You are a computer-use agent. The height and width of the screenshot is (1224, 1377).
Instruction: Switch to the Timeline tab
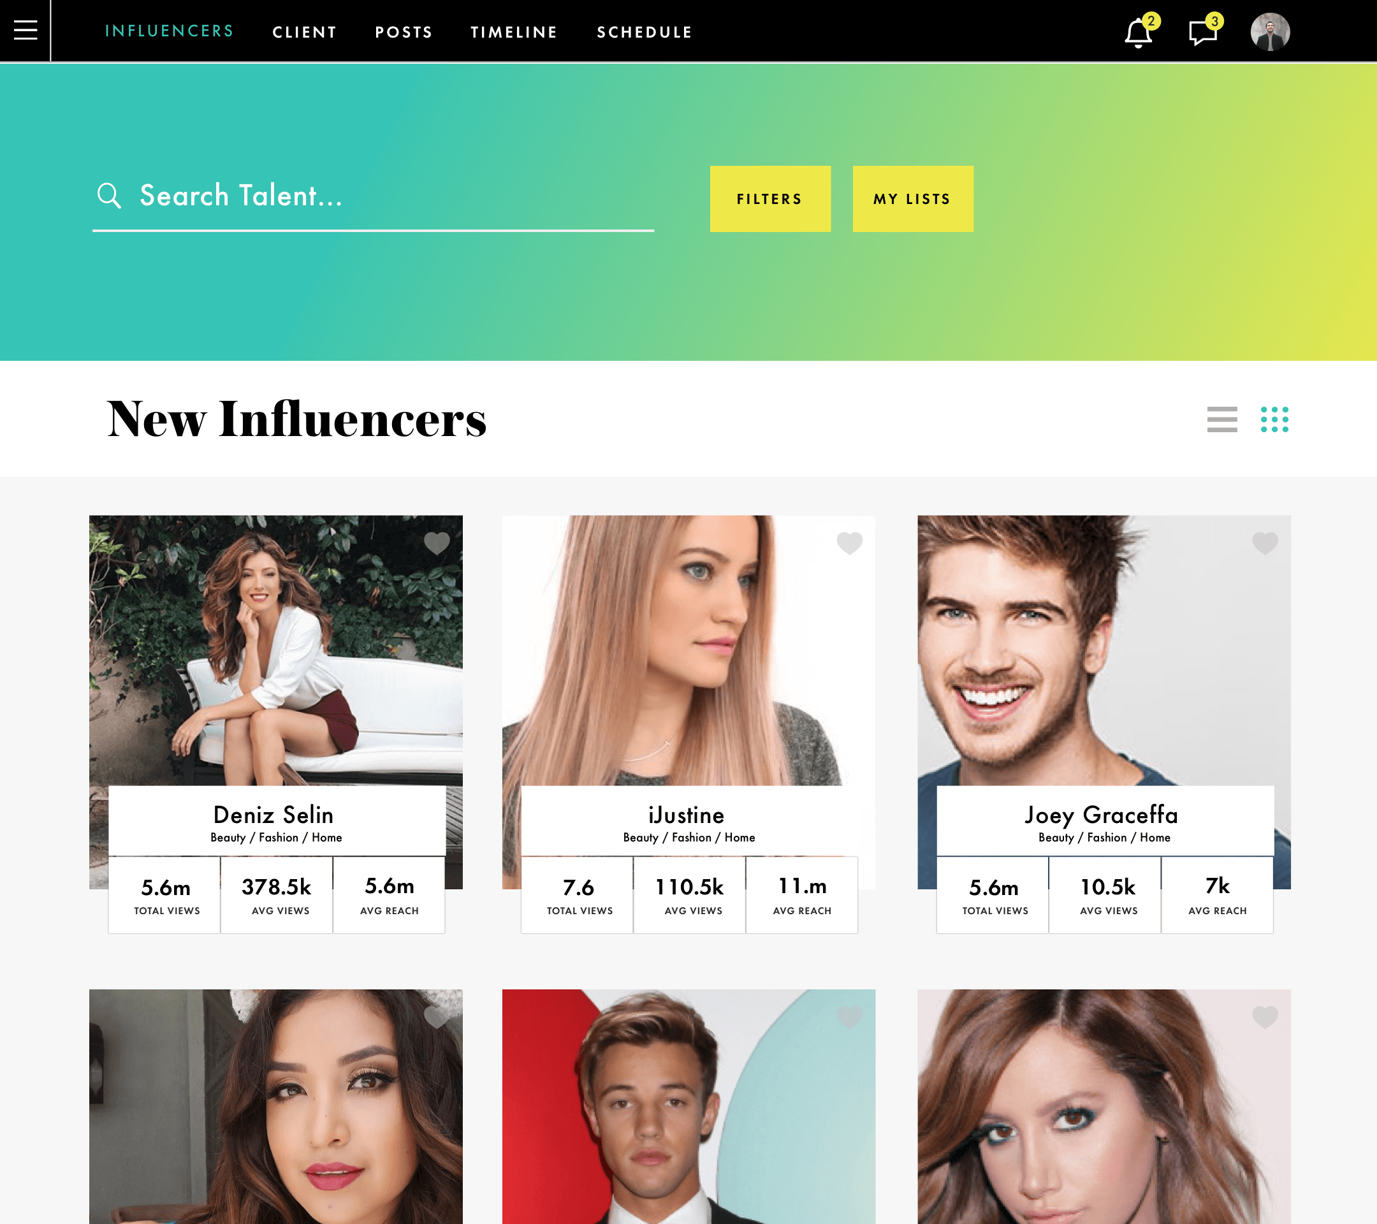point(514,33)
